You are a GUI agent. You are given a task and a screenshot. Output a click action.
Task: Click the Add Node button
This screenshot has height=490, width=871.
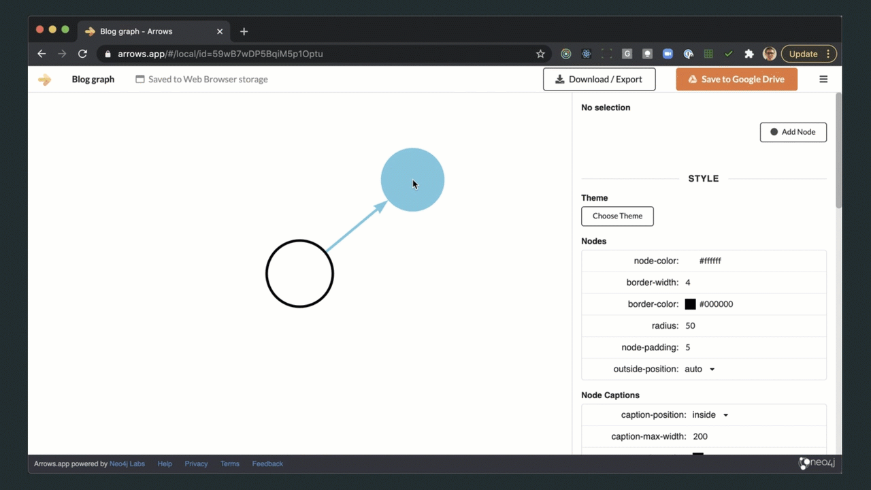tap(793, 131)
